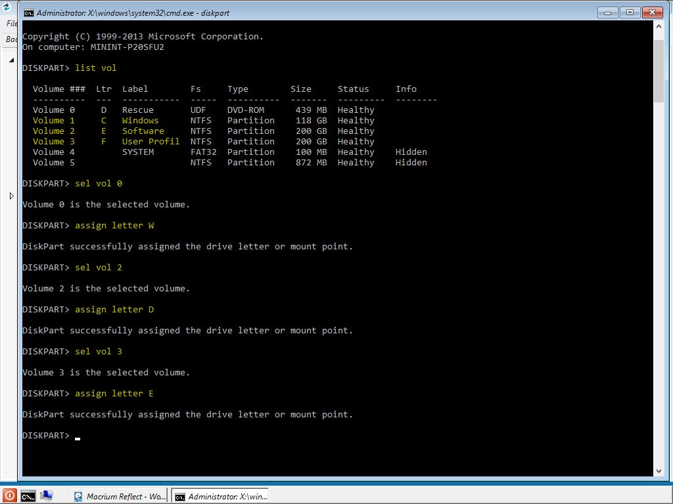This screenshot has height=504, width=673.
Task: Click the 'sel vol 3' command
Action: [x=99, y=352]
